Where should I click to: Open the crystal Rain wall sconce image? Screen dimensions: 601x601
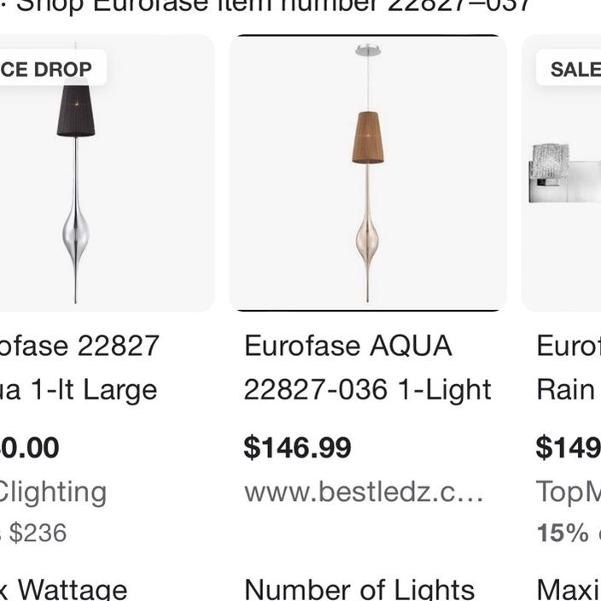562,172
